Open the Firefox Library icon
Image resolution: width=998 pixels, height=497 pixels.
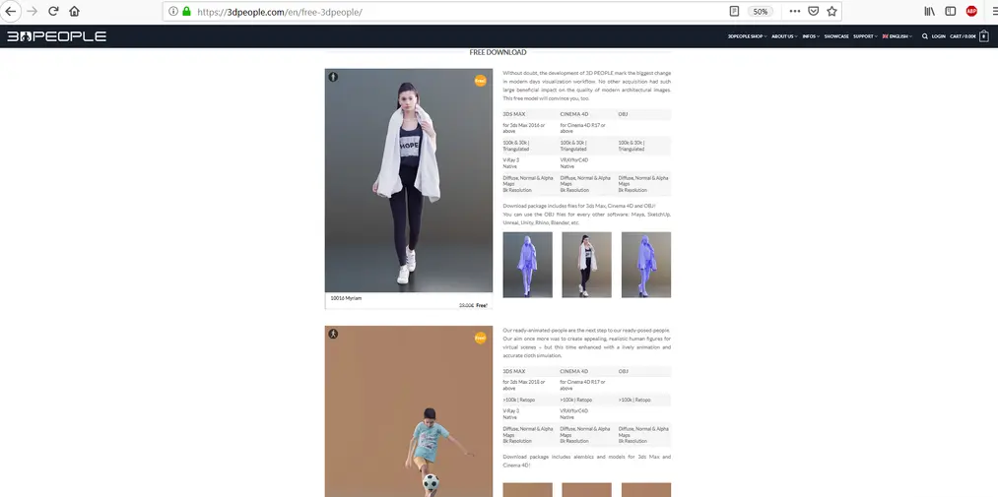(x=929, y=11)
